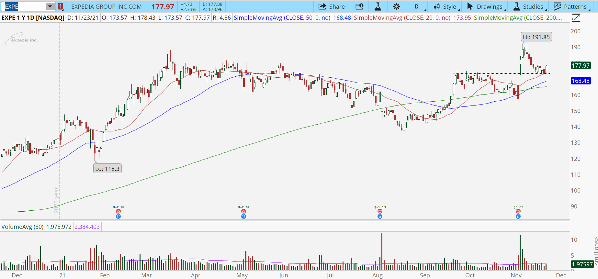Click earnings phone icon below $-1.13
598x279 pixels.
[x=380, y=211]
